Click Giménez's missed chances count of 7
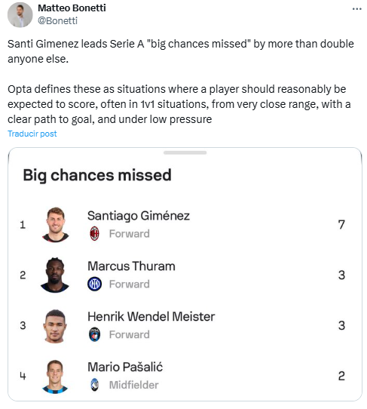Viewport: 367px width, 409px height. [x=341, y=225]
